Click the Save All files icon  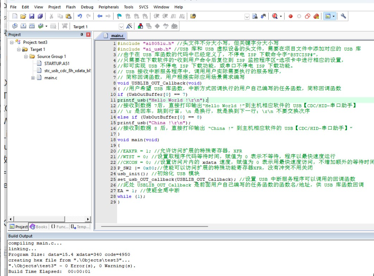40,16
